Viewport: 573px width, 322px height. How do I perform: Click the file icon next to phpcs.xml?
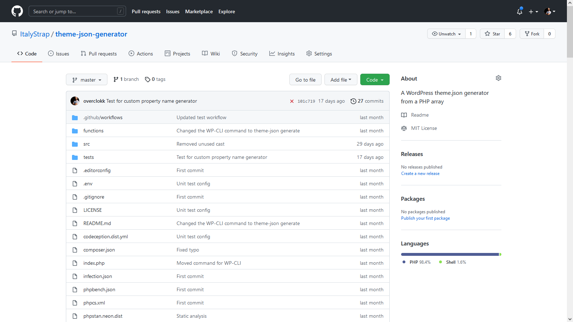pos(75,303)
